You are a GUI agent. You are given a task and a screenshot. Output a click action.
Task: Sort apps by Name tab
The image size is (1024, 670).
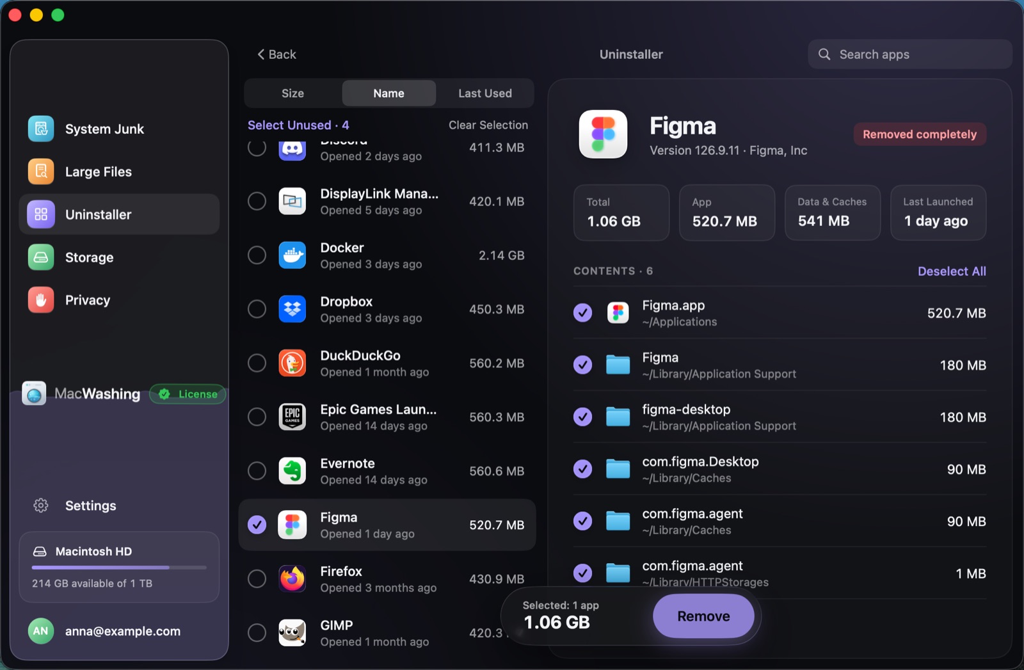point(389,93)
